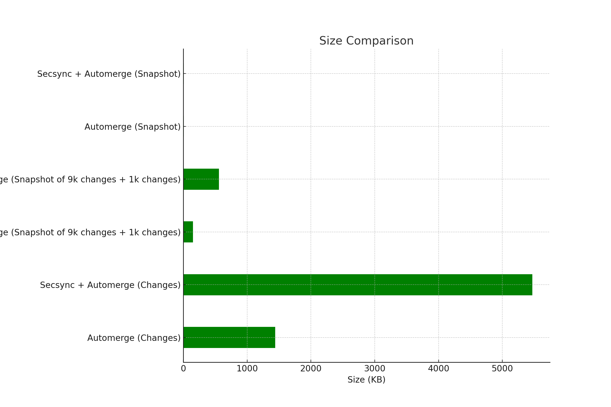Select the Automerge (Changes) green bar
611x407 pixels.
[x=229, y=338]
